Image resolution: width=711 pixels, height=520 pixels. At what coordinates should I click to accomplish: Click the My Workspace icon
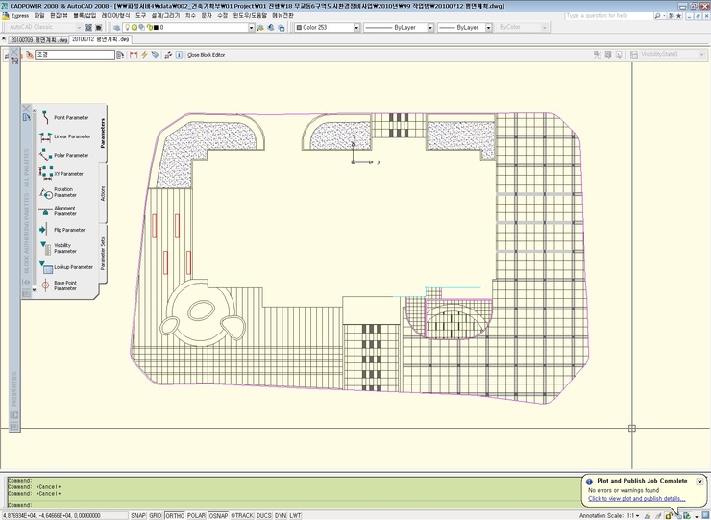[98, 28]
